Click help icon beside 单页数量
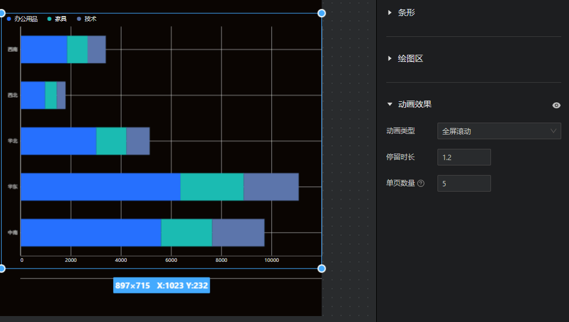The width and height of the screenshot is (569, 322). pyautogui.click(x=421, y=183)
